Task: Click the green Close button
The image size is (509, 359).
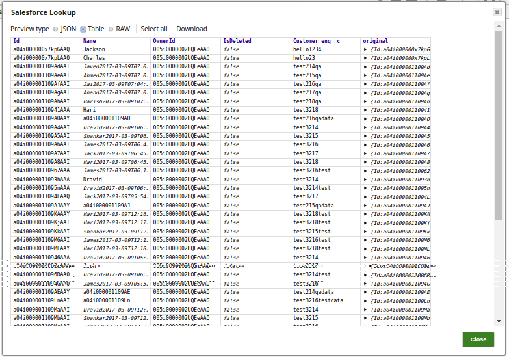Action: point(478,339)
